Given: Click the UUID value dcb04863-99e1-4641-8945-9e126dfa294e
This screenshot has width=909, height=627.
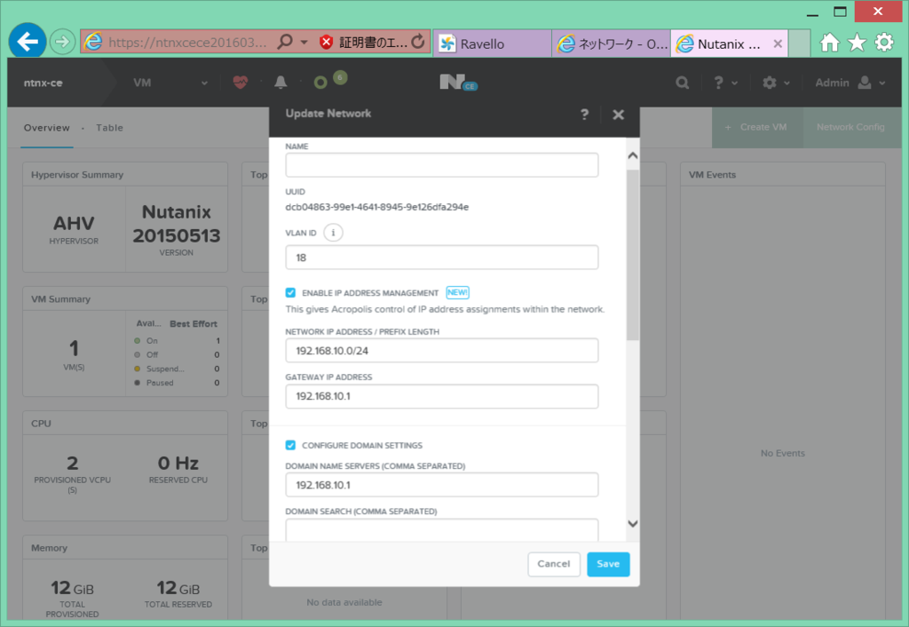Looking at the screenshot, I should [376, 207].
